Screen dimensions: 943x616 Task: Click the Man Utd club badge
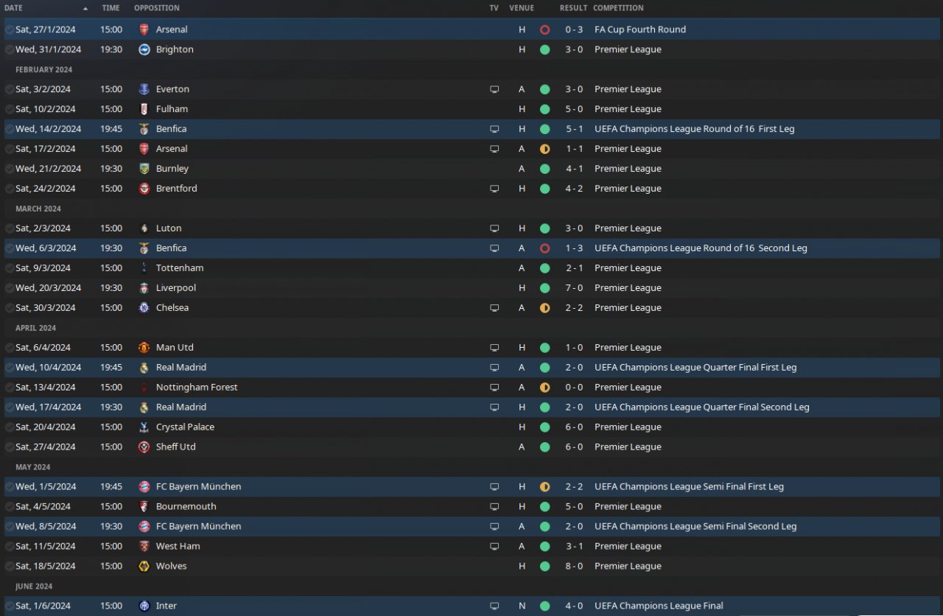click(x=144, y=348)
